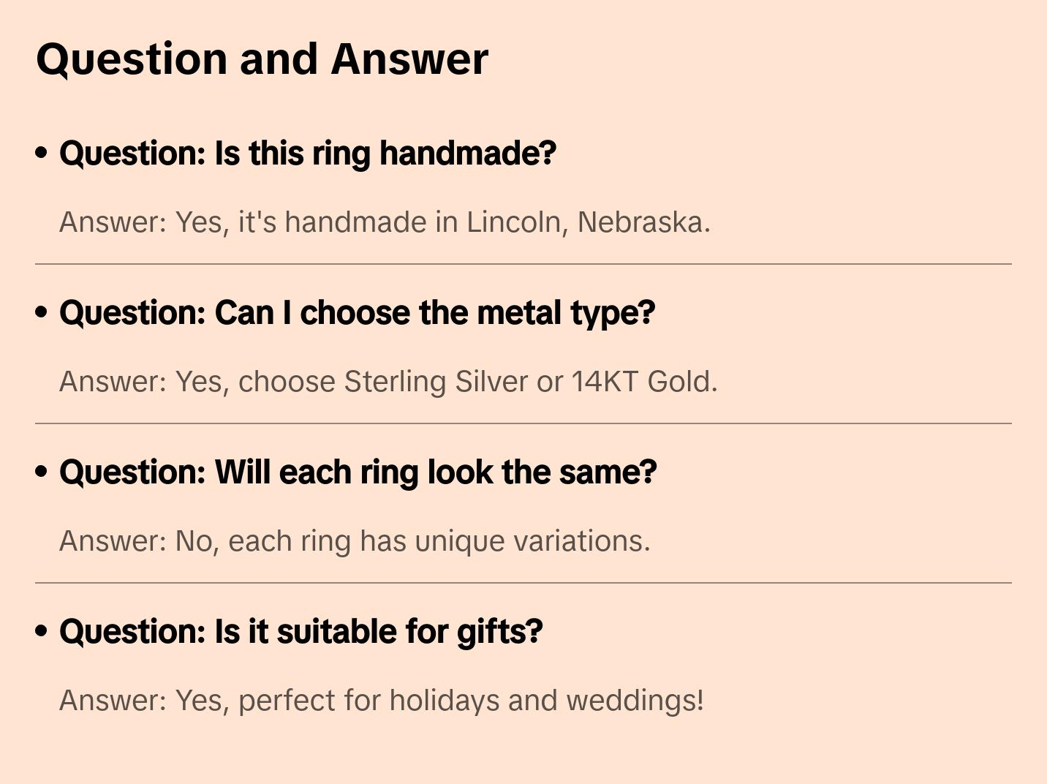1047x784 pixels.
Task: Click the answer about being handmade in Lincoln
Action: tap(385, 222)
